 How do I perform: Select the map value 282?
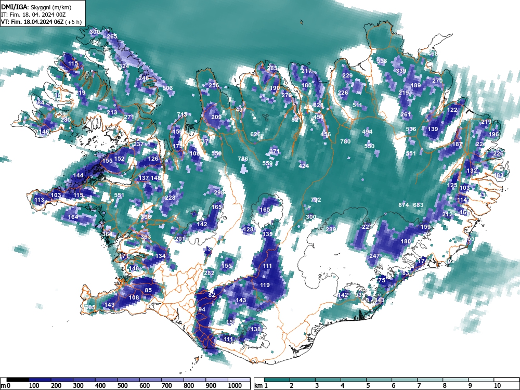[209, 274]
